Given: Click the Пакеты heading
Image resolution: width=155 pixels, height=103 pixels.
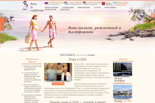Looking at the screenshot, I should (123, 59).
